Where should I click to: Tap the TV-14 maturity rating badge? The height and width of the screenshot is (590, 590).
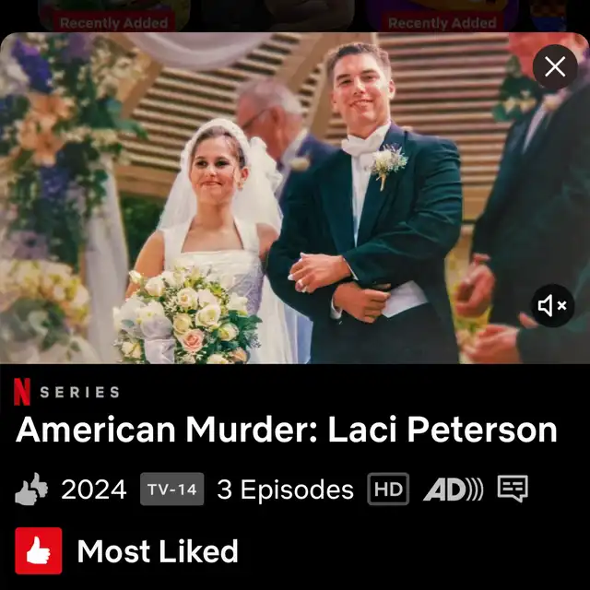[172, 489]
